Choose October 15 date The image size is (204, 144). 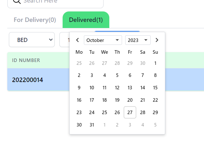pos(155,88)
